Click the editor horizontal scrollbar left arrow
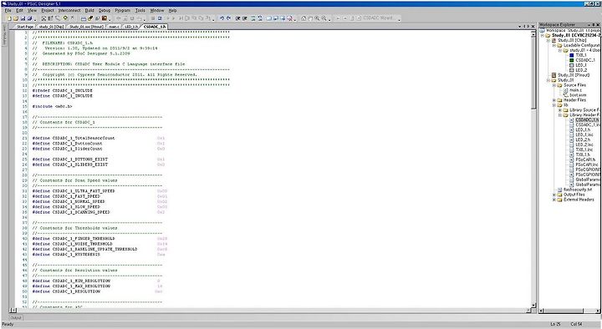The width and height of the screenshot is (602, 329). coord(14,310)
